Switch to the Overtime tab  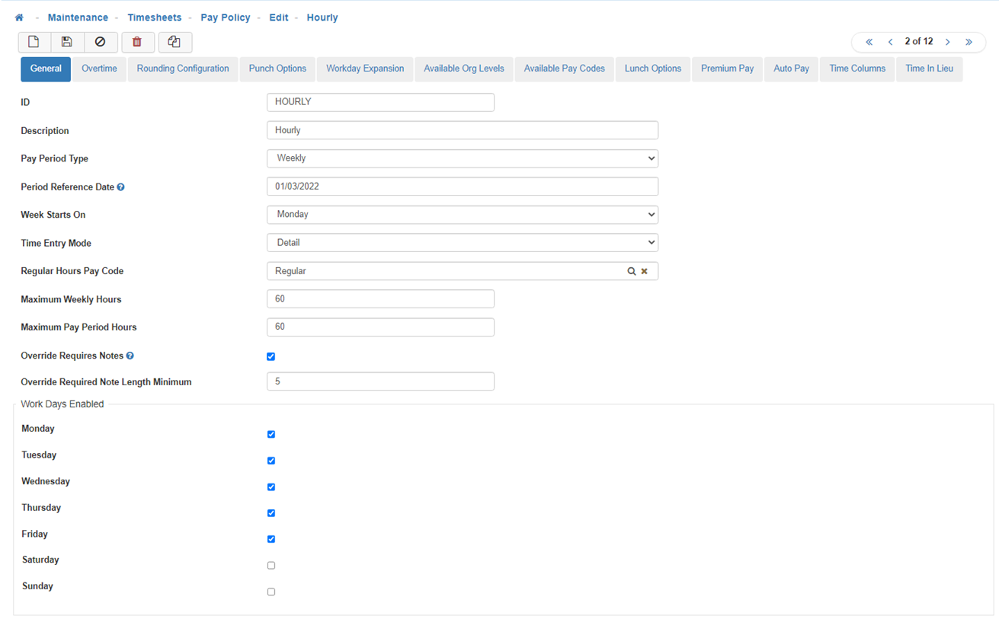(x=99, y=69)
